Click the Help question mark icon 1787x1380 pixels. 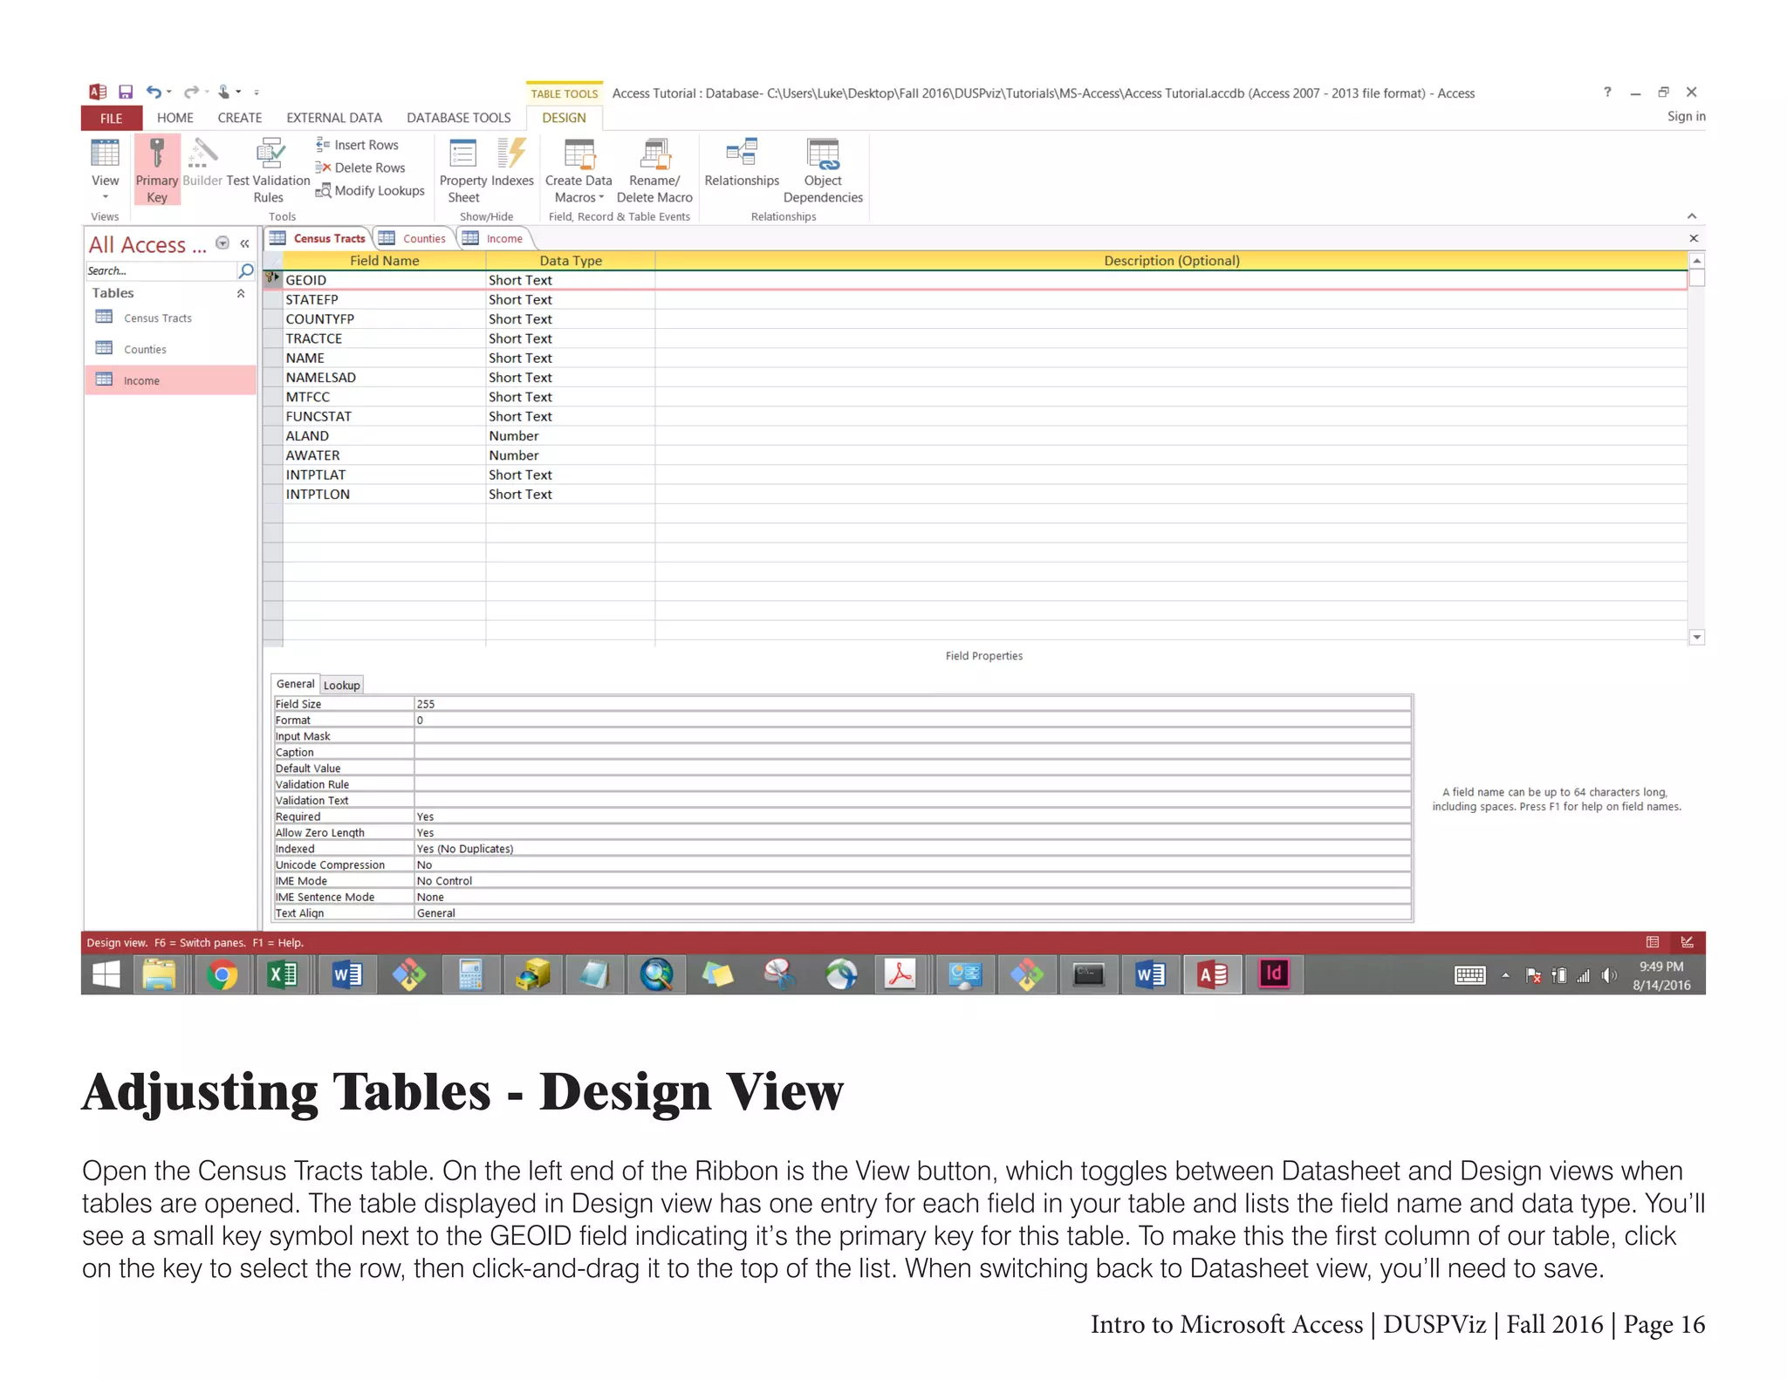pyautogui.click(x=1607, y=92)
